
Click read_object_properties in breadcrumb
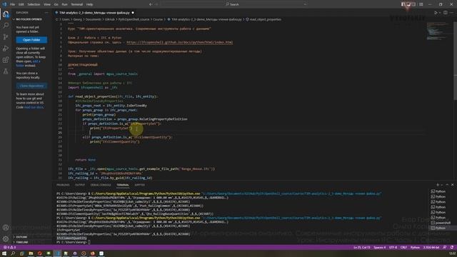265,19
